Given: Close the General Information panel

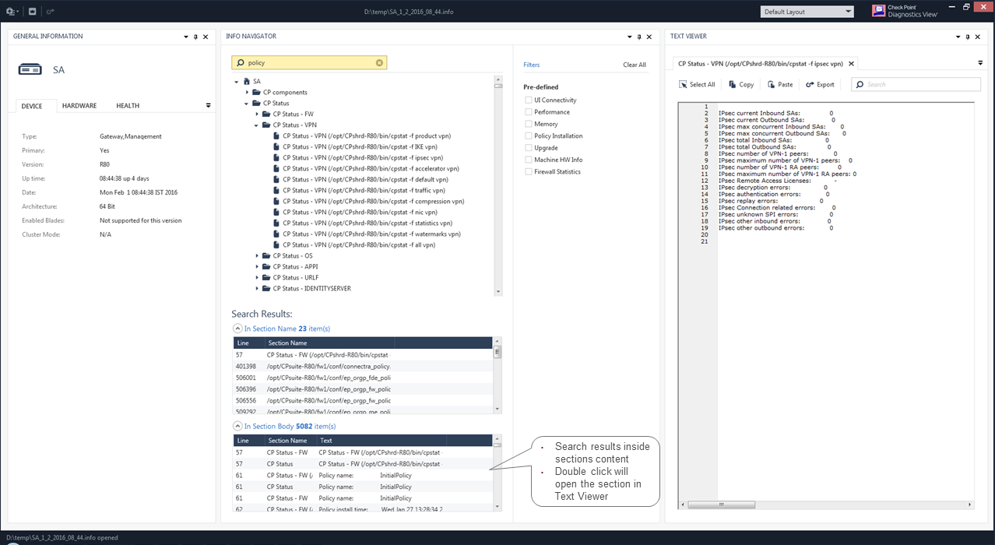Looking at the screenshot, I should pos(206,37).
